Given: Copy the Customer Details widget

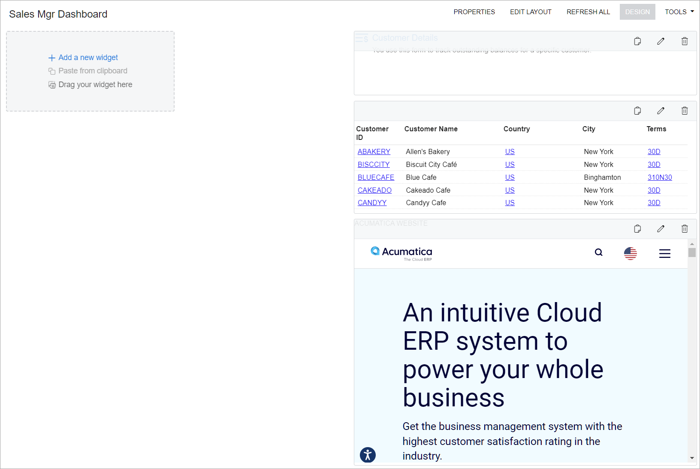Looking at the screenshot, I should pyautogui.click(x=637, y=41).
